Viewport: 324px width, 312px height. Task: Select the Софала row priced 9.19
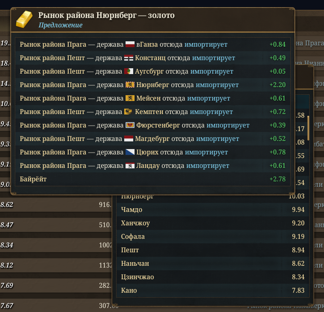tap(213, 237)
